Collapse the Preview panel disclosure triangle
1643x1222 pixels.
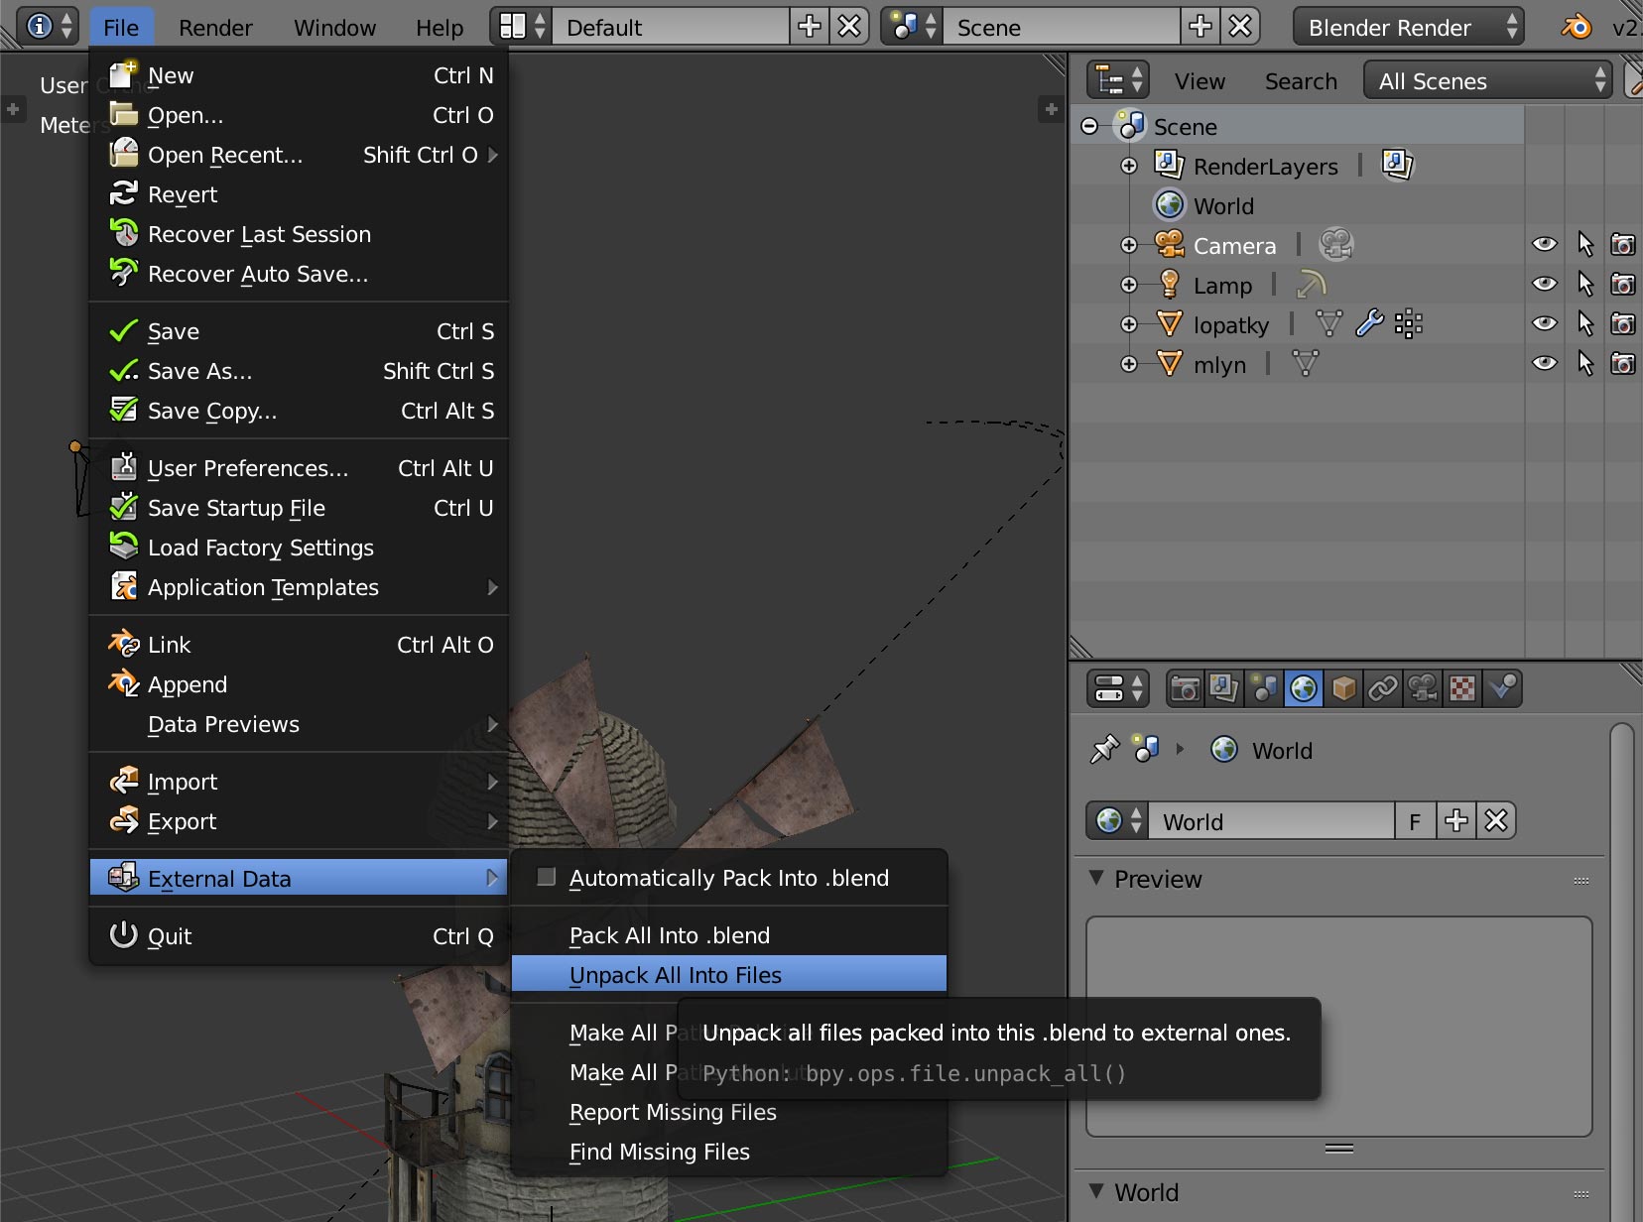point(1096,879)
